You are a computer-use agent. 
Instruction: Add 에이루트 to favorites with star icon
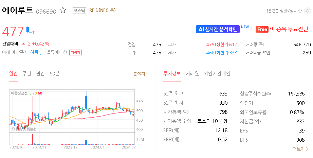[63, 10]
